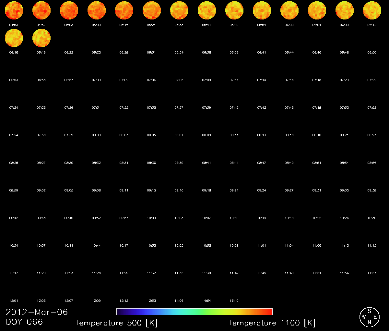View the disk image labeled 05:49

(x=234, y=10)
